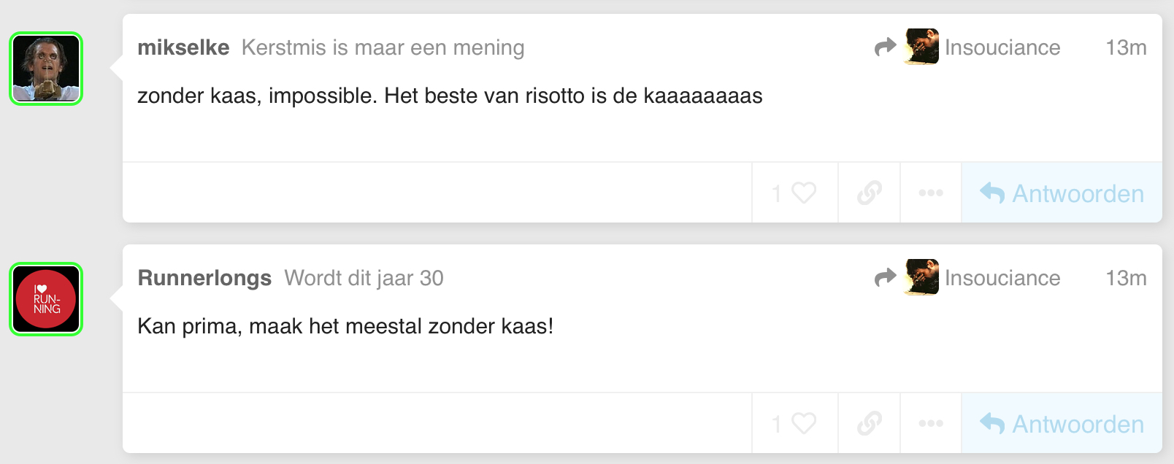Open mikselke's profile avatar
Screen dimensions: 1174x464
click(46, 69)
